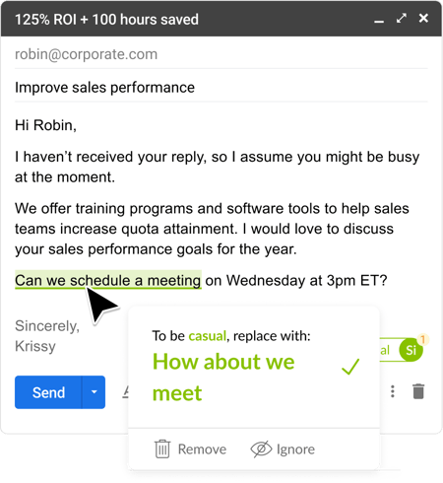Click the highlighted Can we schedule a meeting phrase

point(108,280)
